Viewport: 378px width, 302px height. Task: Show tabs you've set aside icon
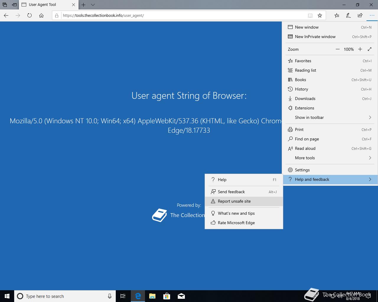(x=5, y=5)
